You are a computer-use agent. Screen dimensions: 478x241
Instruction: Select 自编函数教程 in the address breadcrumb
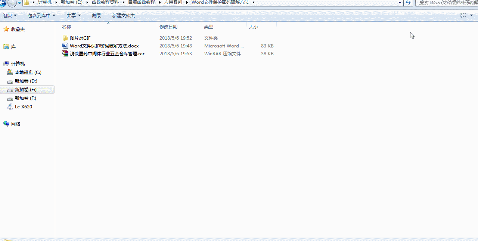(x=142, y=2)
